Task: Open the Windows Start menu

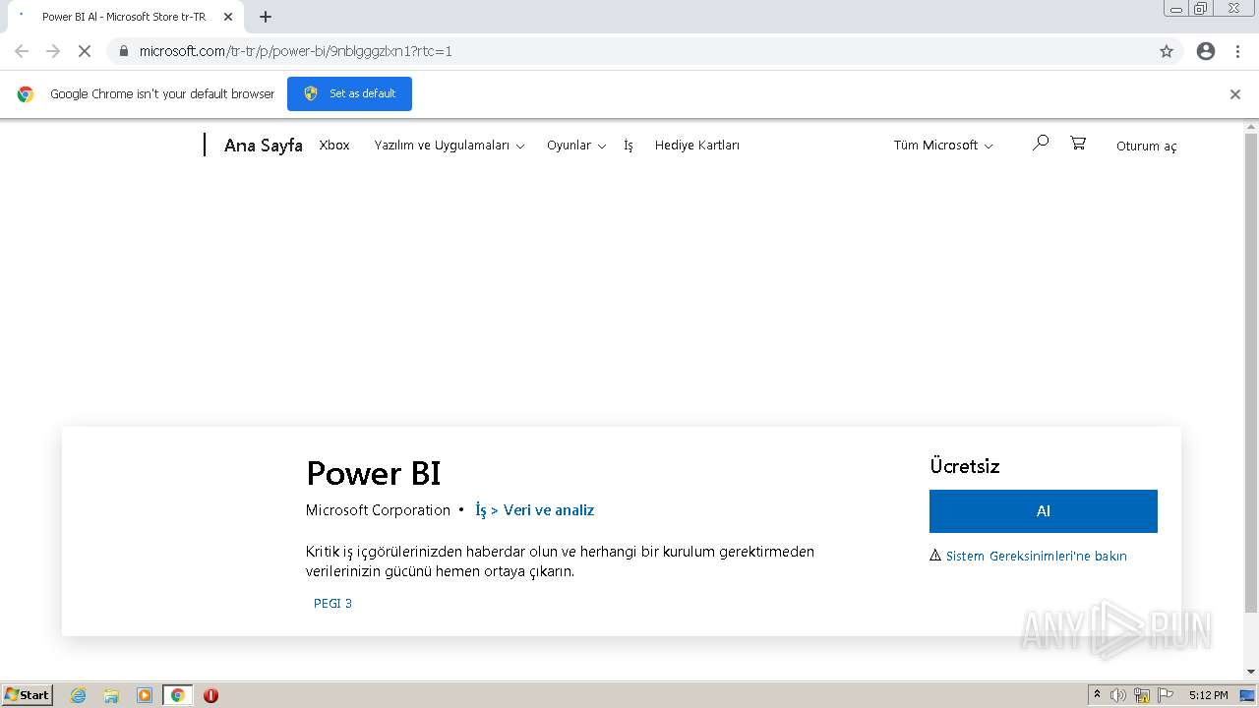Action: click(x=28, y=695)
